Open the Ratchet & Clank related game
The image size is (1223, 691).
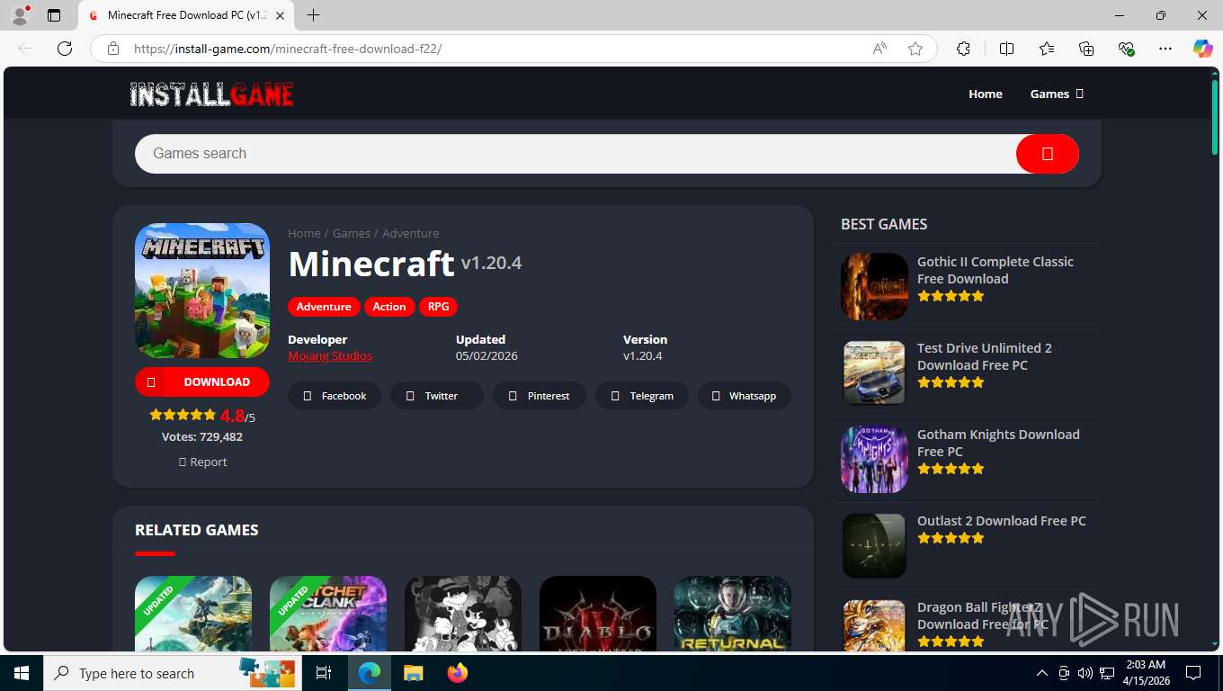(328, 614)
